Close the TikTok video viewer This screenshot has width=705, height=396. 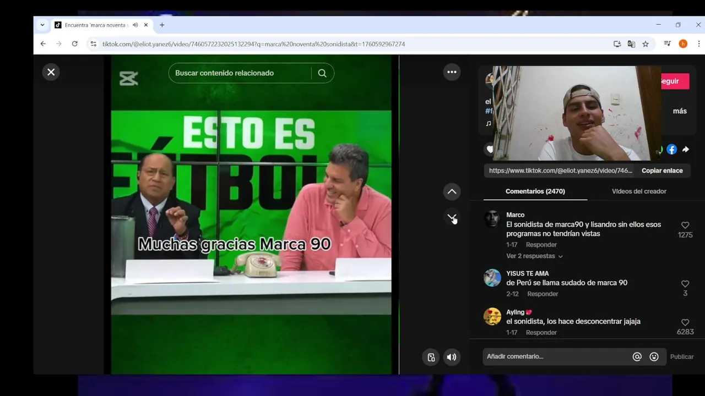click(51, 72)
